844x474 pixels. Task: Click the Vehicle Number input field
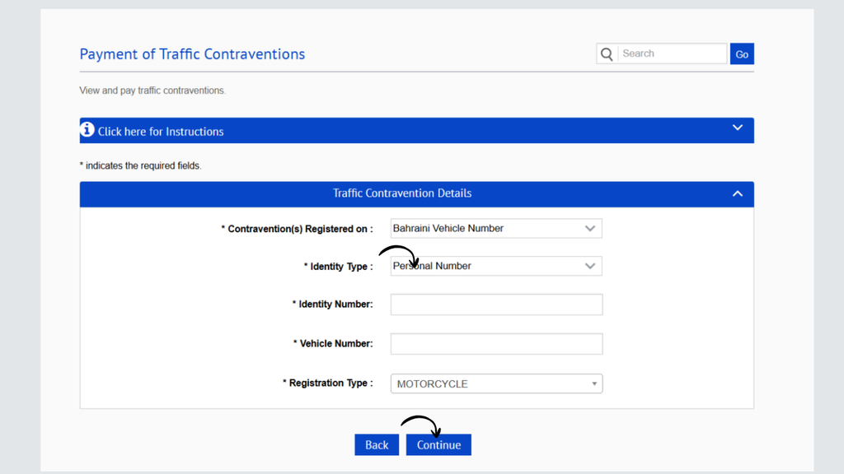pyautogui.click(x=496, y=344)
